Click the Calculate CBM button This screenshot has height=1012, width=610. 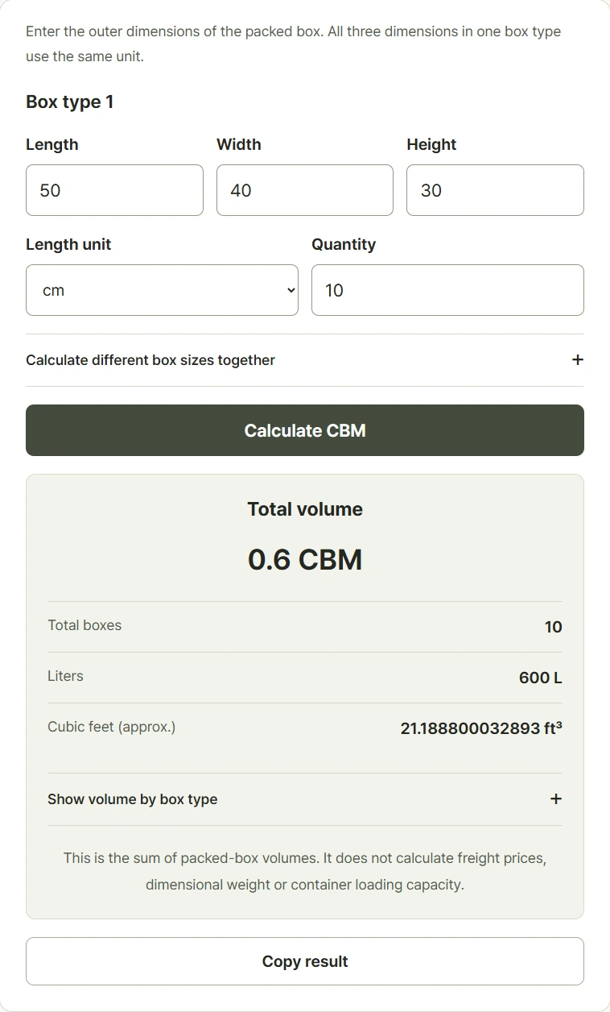point(305,430)
